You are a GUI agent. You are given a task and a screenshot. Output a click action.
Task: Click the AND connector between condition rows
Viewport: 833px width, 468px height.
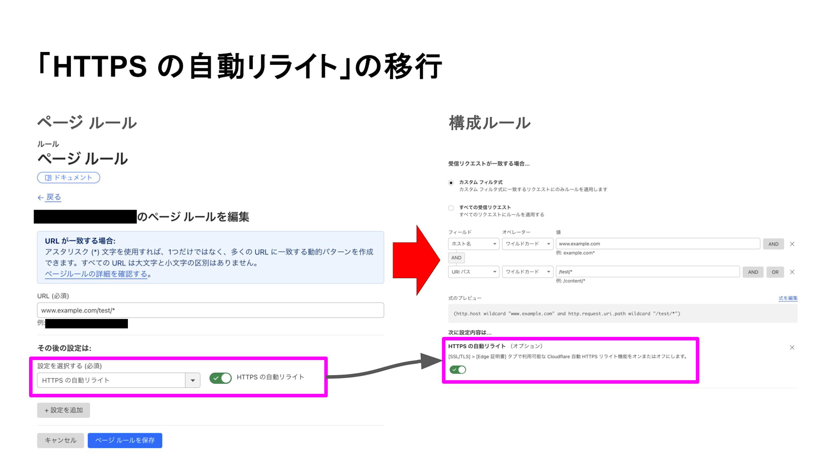(456, 258)
